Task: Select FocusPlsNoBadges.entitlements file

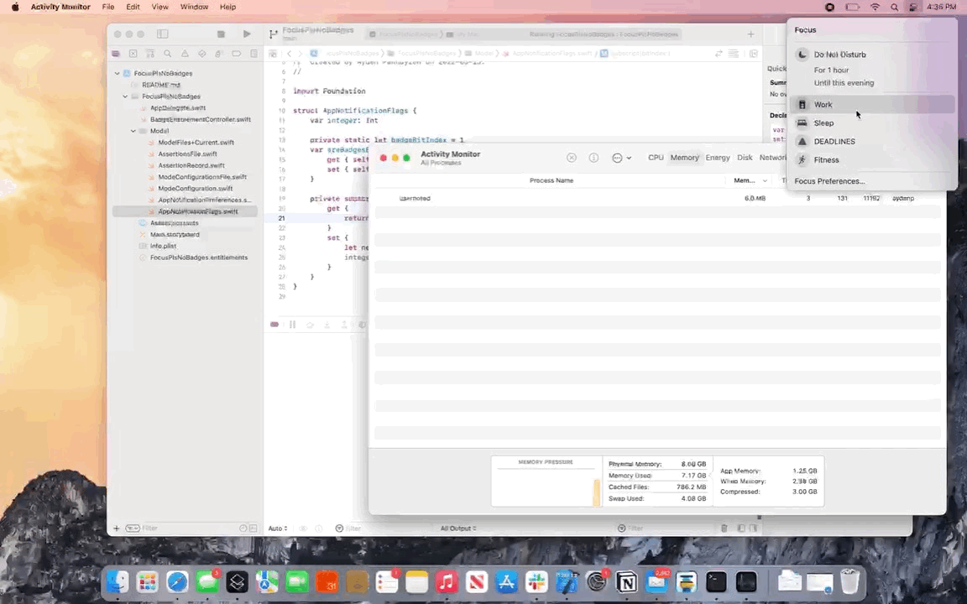Action: [199, 258]
